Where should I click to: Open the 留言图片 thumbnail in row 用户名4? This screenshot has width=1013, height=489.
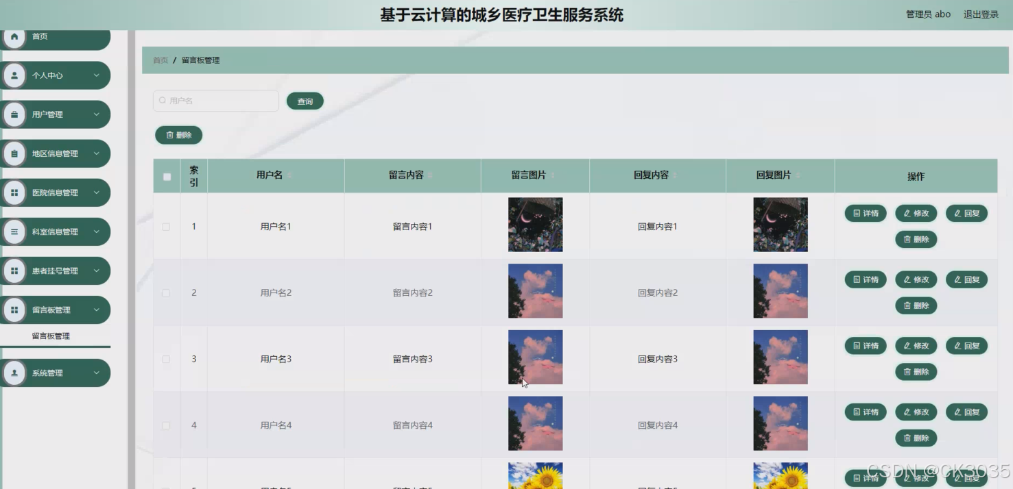click(536, 423)
